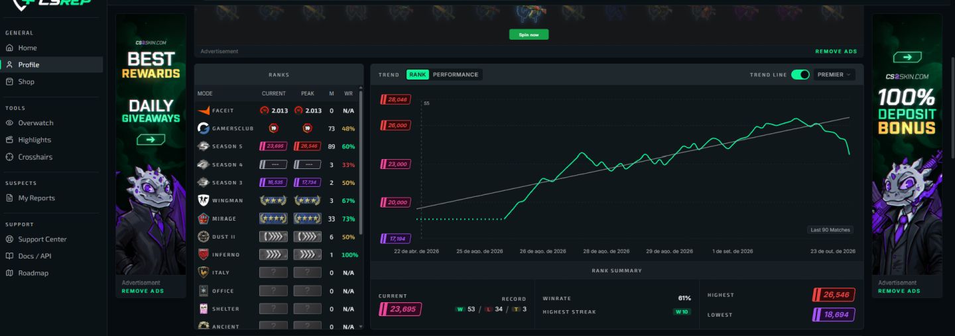Click the WR column header
This screenshot has height=336, width=955.
pyautogui.click(x=348, y=93)
